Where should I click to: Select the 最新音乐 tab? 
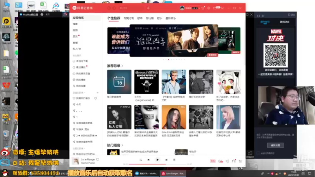click(x=170, y=18)
